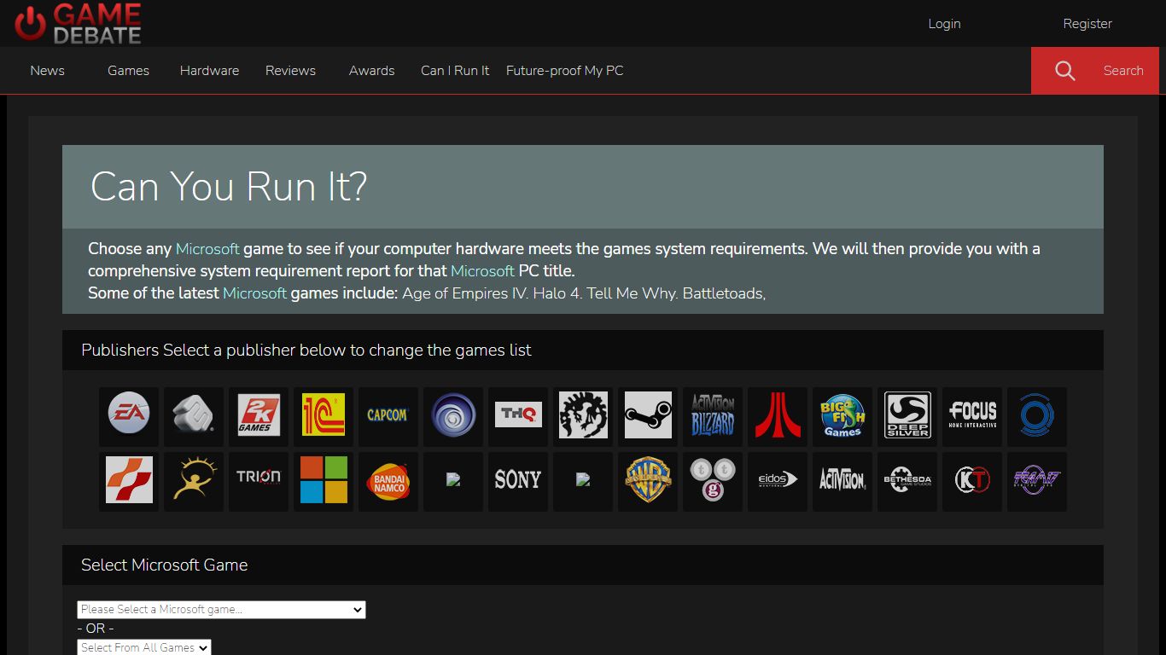Screen dimensions: 1166x655
Task: Go to the Awards section
Action: pos(371,71)
